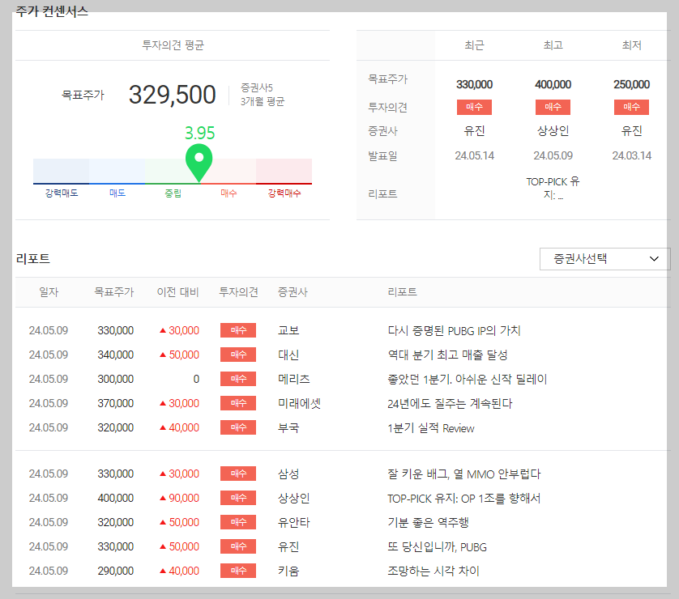Click the 0 change value in 메리츠 row

(x=196, y=379)
